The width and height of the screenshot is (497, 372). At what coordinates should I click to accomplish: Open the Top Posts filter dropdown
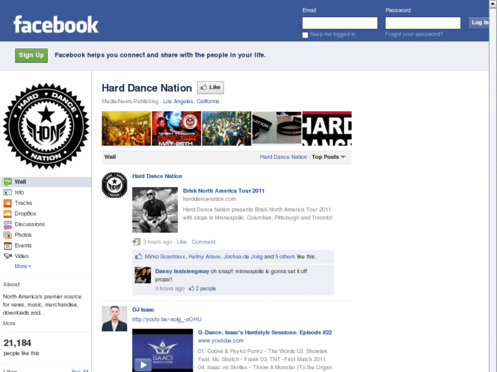[328, 157]
